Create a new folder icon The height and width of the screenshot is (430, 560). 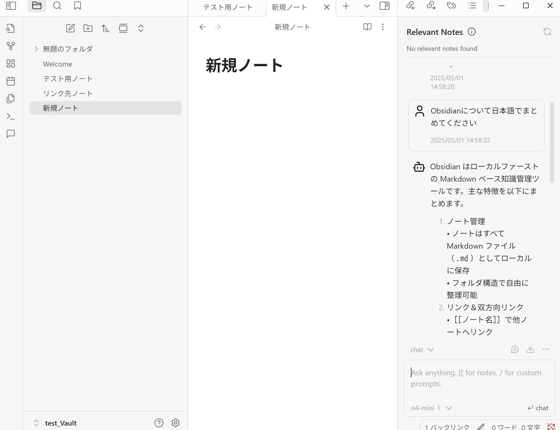pos(88,28)
